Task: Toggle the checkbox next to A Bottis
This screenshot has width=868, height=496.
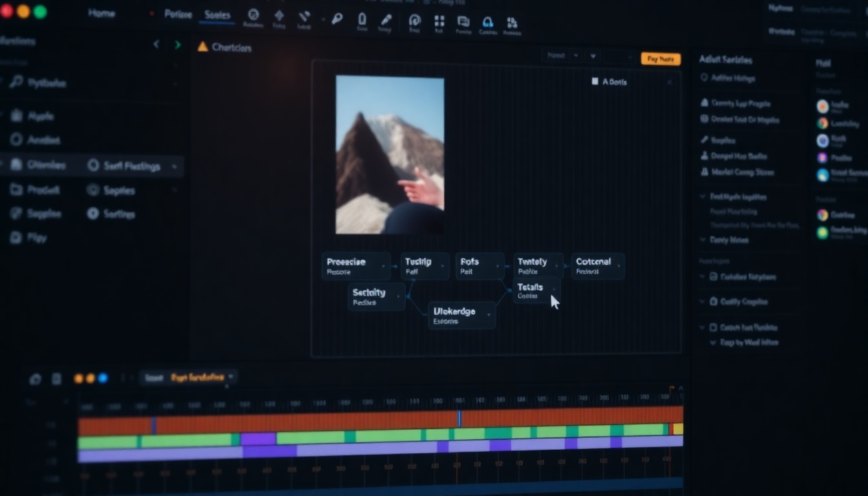Action: [595, 82]
